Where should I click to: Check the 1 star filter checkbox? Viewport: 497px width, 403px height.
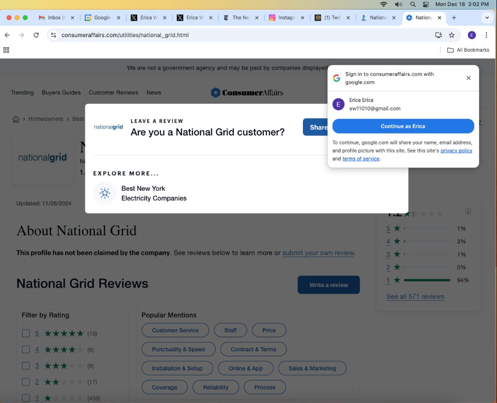(26, 398)
